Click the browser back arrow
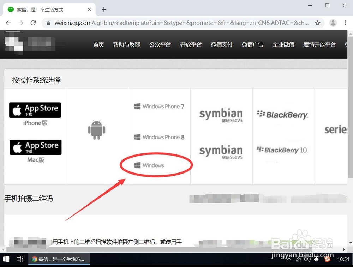 (8, 23)
